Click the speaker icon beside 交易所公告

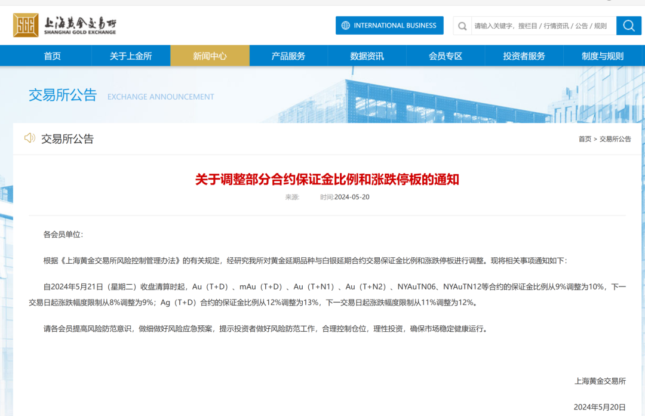(30, 138)
